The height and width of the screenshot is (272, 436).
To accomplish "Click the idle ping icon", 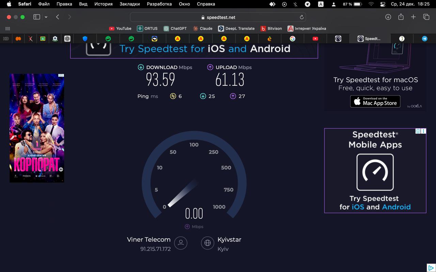I will [x=173, y=96].
